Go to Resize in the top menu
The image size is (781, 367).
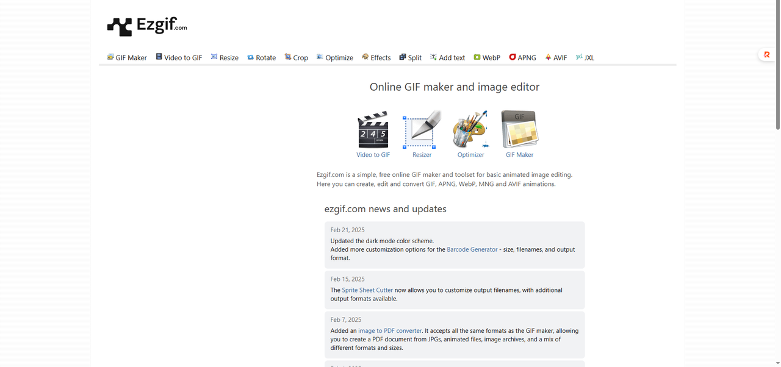pos(225,57)
